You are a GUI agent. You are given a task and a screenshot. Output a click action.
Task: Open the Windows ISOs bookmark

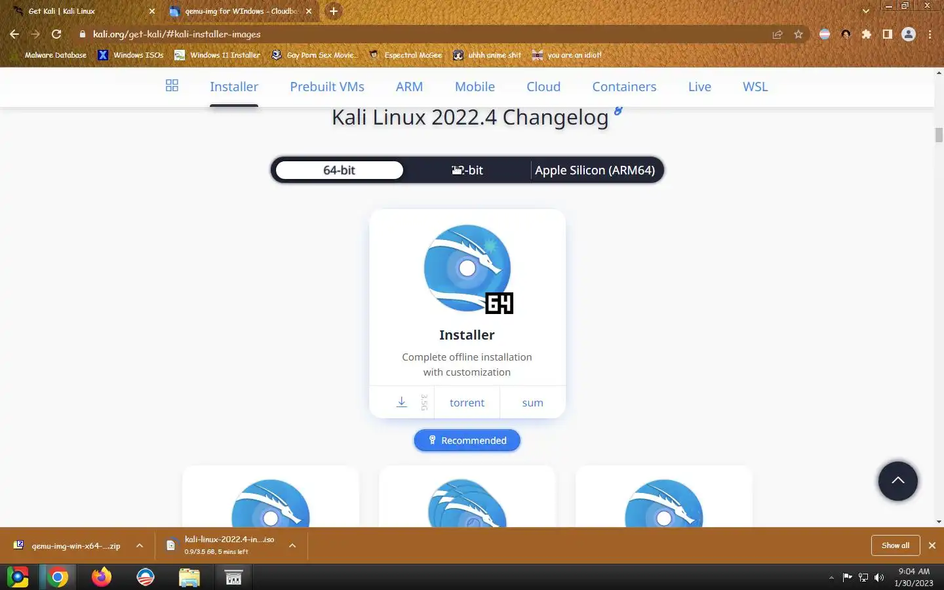coord(130,55)
